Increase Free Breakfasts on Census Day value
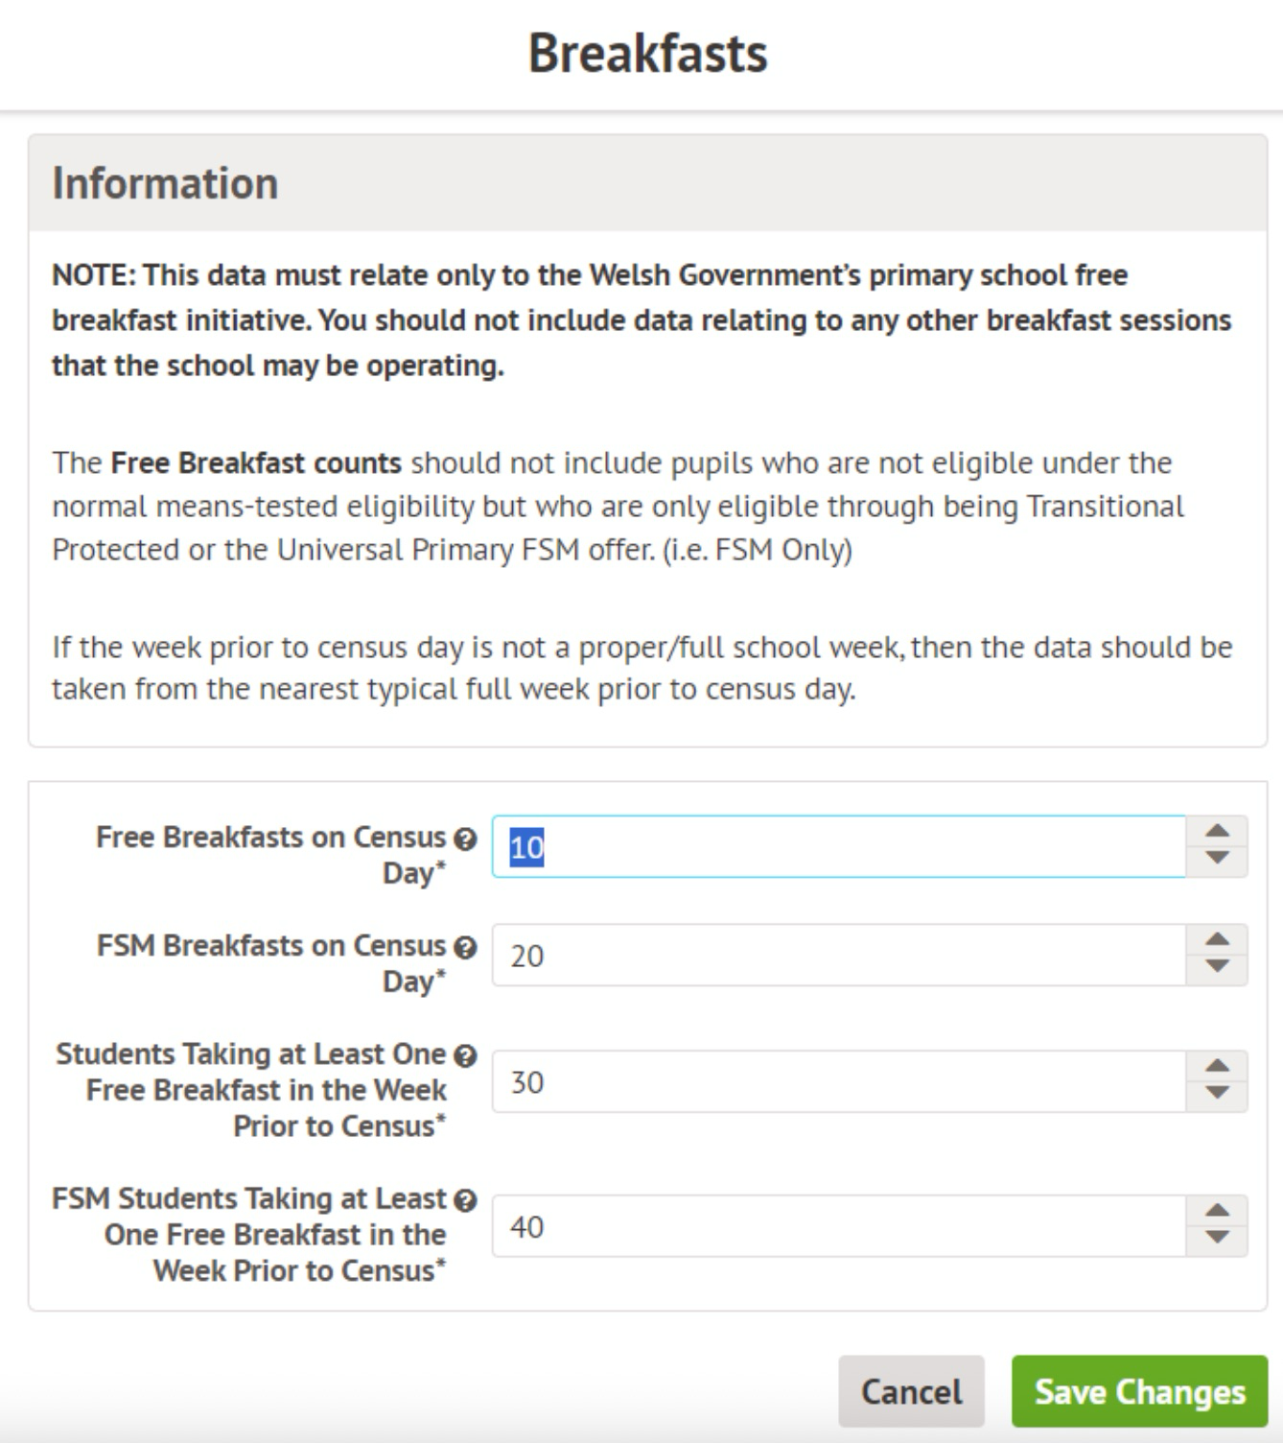Screen dimensions: 1283x1443 coord(1217,831)
